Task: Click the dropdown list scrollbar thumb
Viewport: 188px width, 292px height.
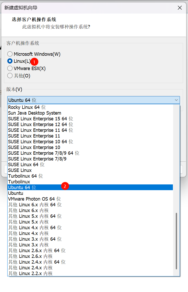Action: 176,241
